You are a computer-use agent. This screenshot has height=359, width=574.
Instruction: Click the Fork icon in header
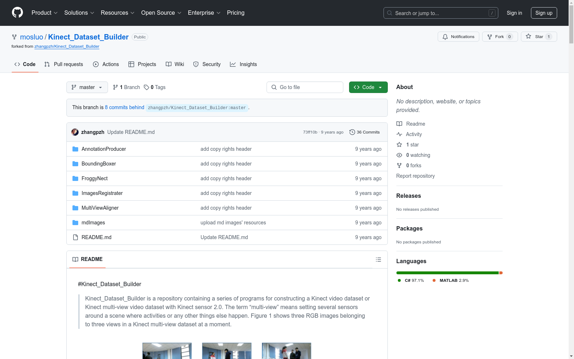point(490,37)
